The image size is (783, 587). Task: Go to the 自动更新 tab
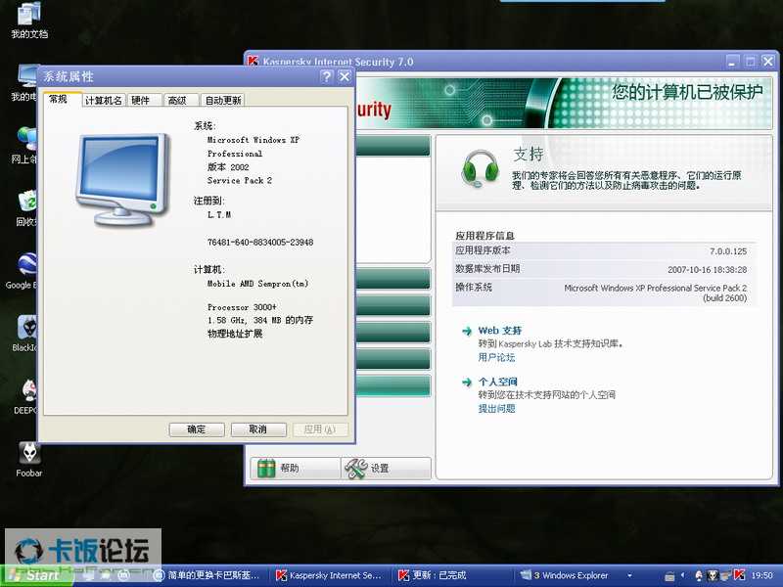coord(223,101)
